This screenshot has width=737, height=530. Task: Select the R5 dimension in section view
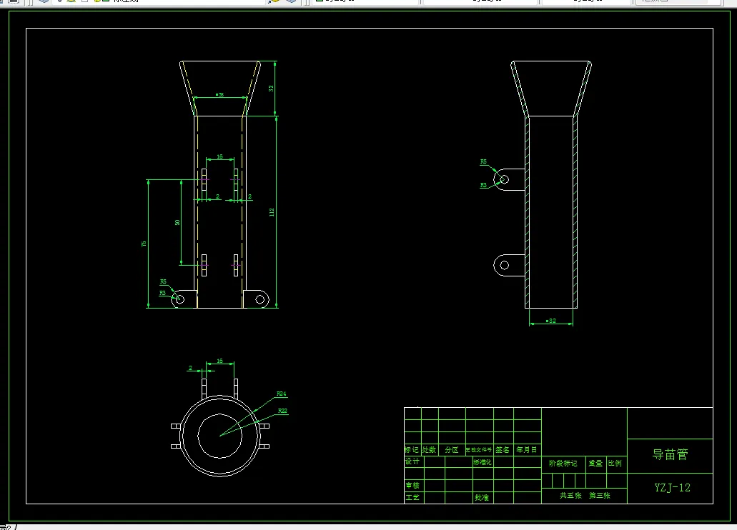pyautogui.click(x=484, y=161)
